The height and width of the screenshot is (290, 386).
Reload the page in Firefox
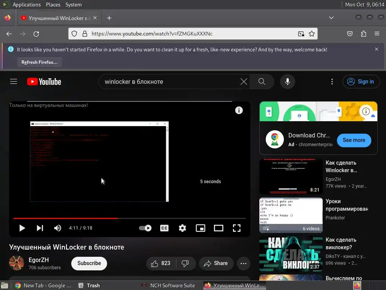coord(36,34)
